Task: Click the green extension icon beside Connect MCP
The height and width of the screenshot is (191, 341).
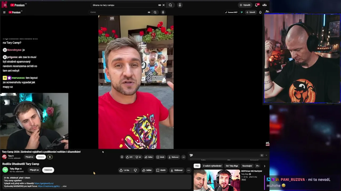Action: click(242, 12)
